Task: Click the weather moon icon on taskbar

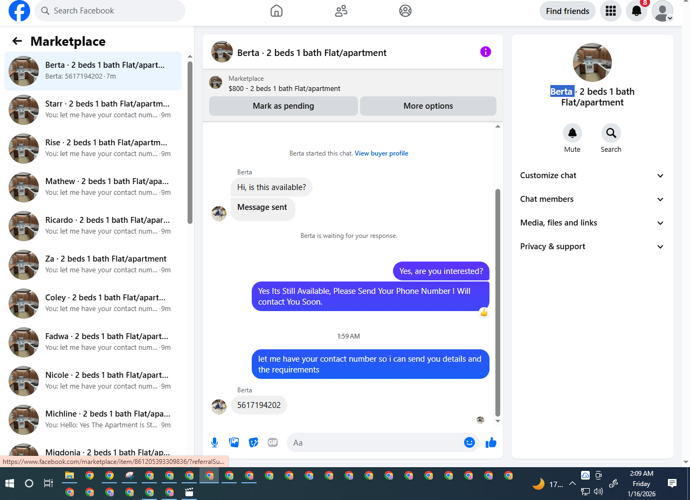Action: tap(539, 484)
